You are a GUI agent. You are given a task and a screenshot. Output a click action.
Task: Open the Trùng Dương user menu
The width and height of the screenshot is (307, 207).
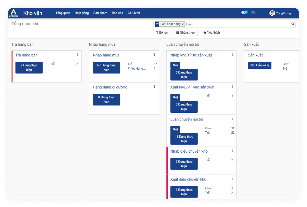click(x=280, y=13)
